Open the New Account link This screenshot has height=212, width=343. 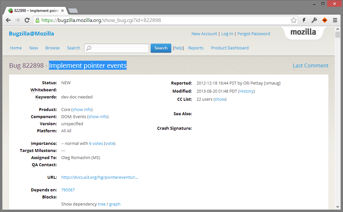tap(204, 34)
